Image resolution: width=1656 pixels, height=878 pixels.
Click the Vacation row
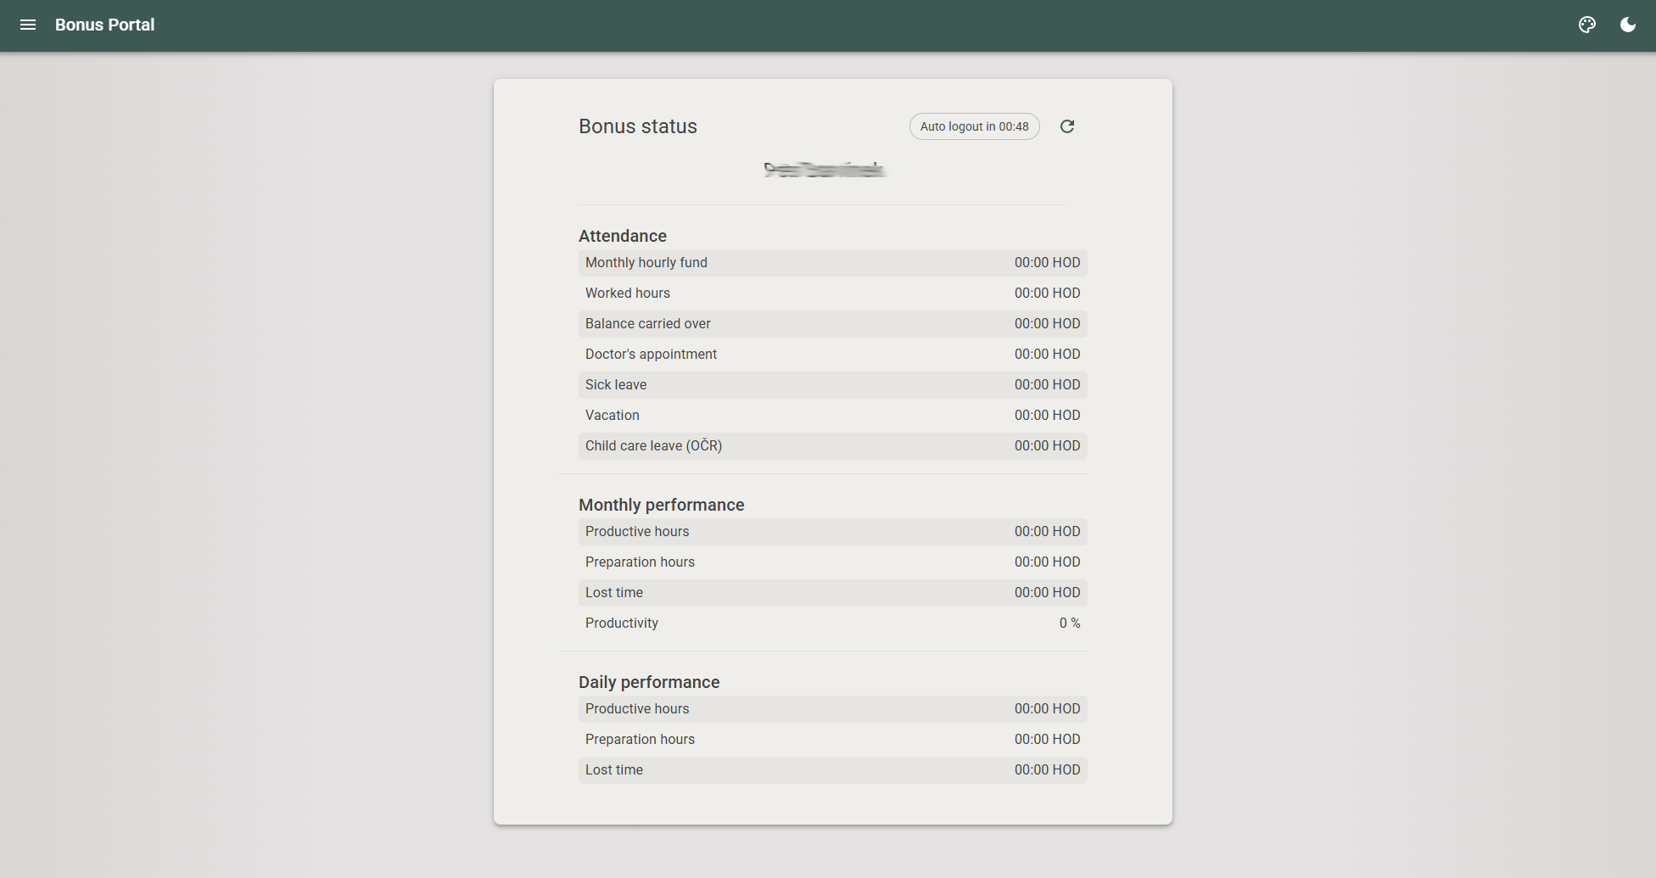point(832,416)
